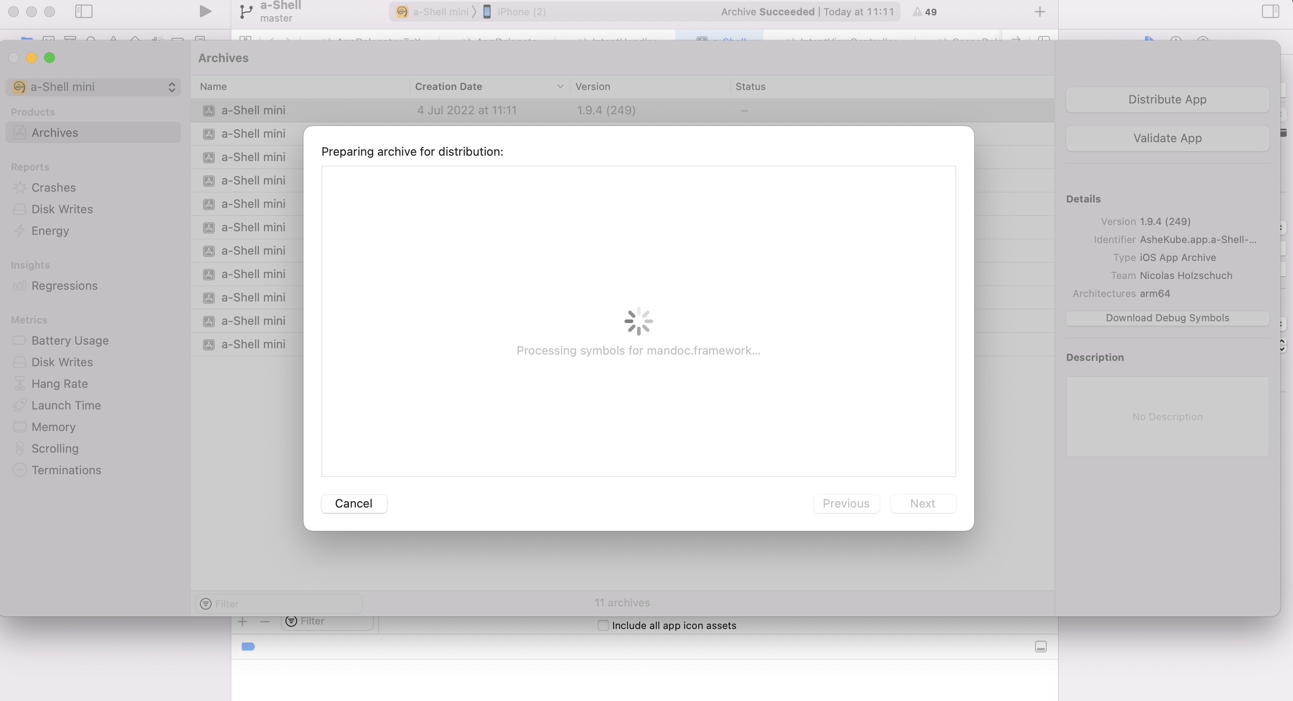Click archive icon of the 4 Jul 2022 row

click(209, 110)
